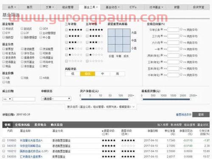Screen dimensions: 212x159
Task: Check the 股票型 fund category box
Action: click(4, 49)
